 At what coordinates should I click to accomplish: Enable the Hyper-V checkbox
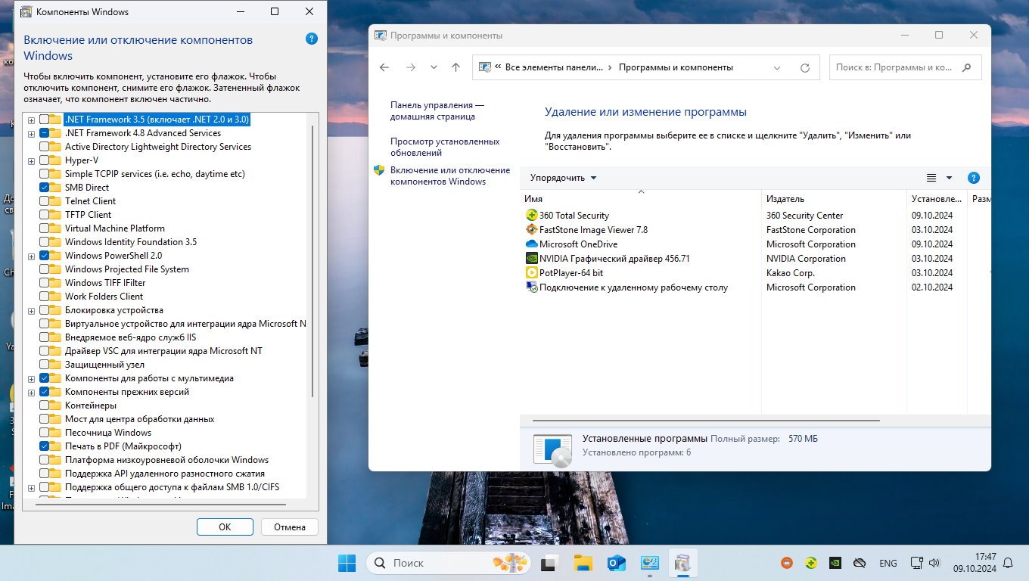(45, 160)
